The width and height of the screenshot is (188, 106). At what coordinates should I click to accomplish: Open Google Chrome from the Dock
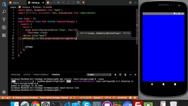(35, 104)
